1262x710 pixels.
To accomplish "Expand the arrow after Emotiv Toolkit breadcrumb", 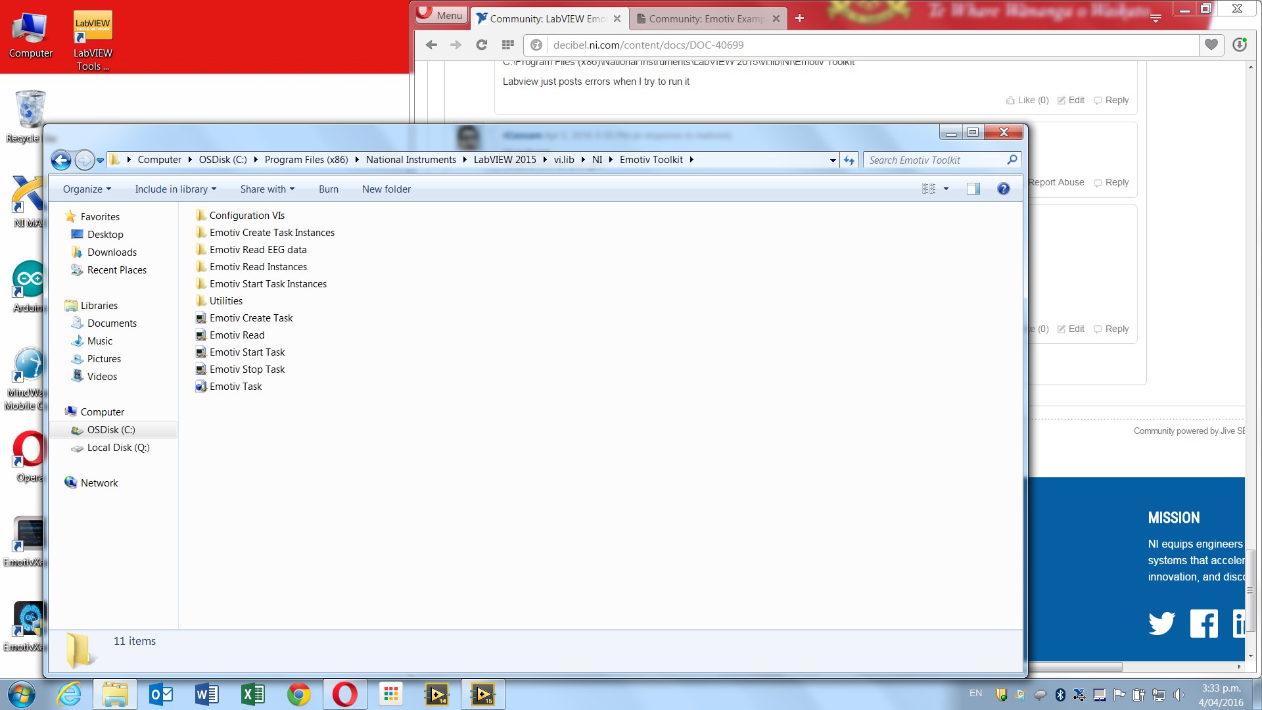I will coord(691,160).
